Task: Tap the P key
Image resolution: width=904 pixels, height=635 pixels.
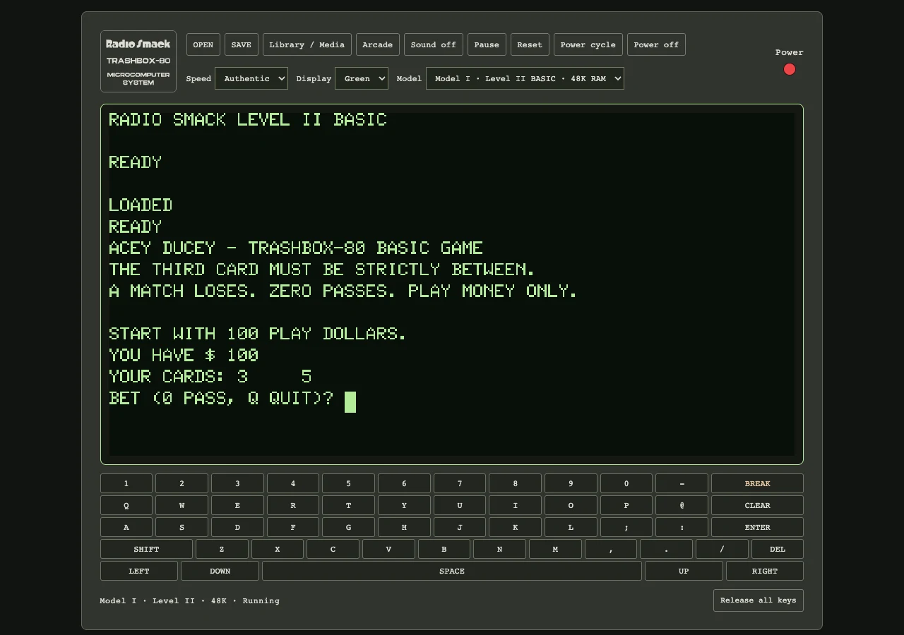Action: click(x=626, y=505)
